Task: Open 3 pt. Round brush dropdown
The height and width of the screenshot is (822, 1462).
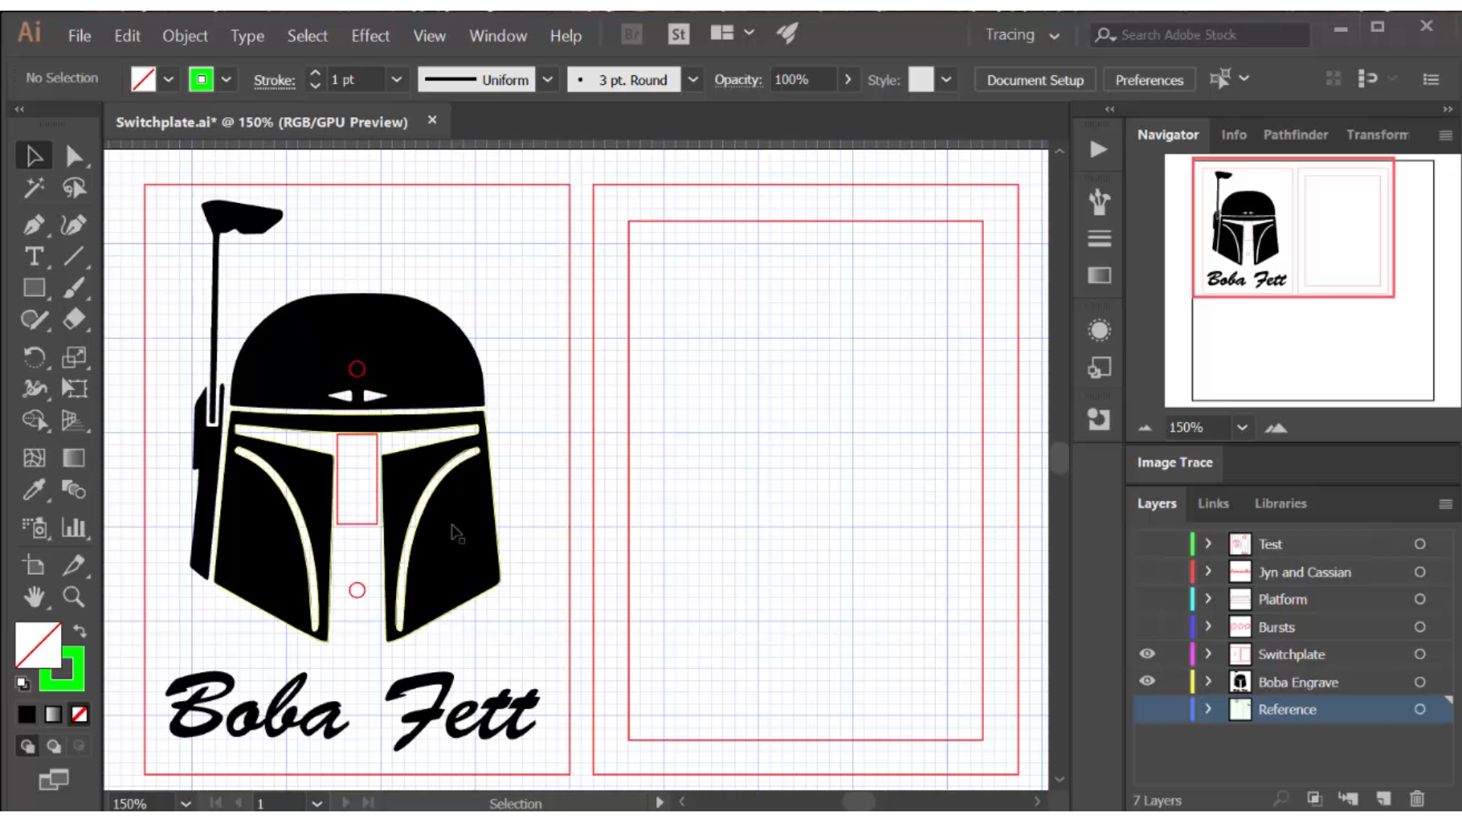Action: [x=692, y=79]
